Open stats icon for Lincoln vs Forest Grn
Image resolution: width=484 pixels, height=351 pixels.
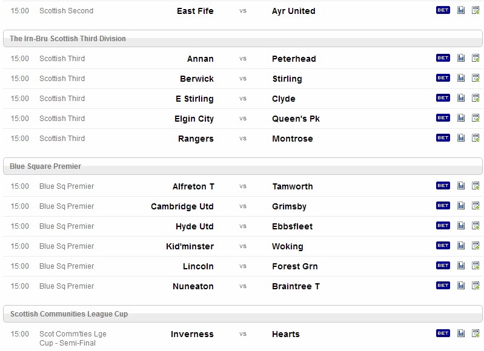[x=461, y=266]
